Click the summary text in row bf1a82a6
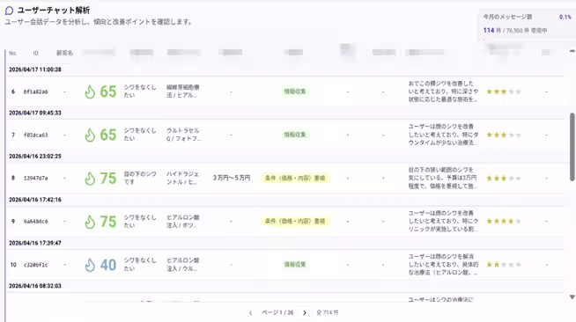576x322 pixels. [x=443, y=91]
